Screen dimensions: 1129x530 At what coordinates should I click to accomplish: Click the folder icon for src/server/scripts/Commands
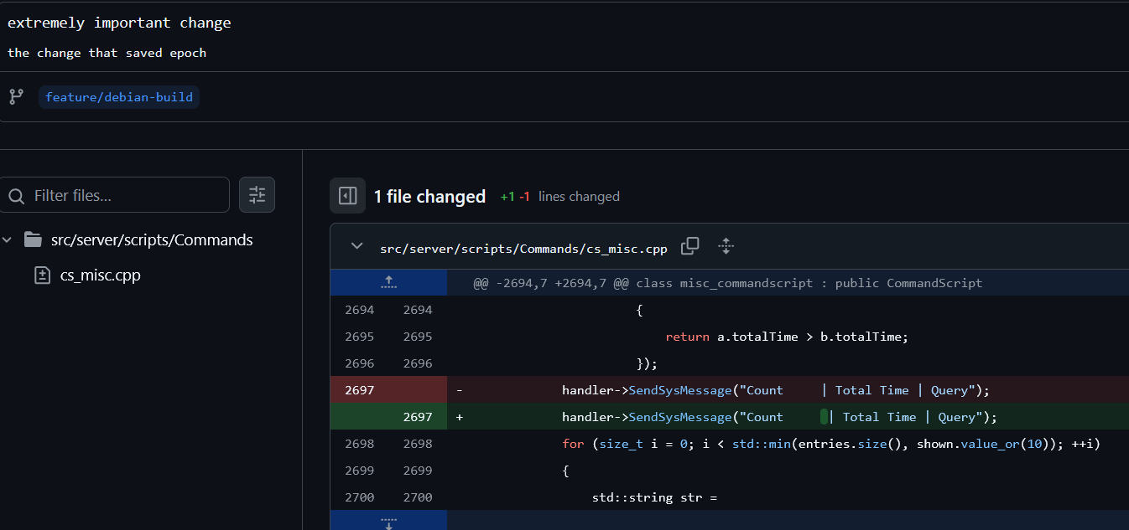click(33, 240)
